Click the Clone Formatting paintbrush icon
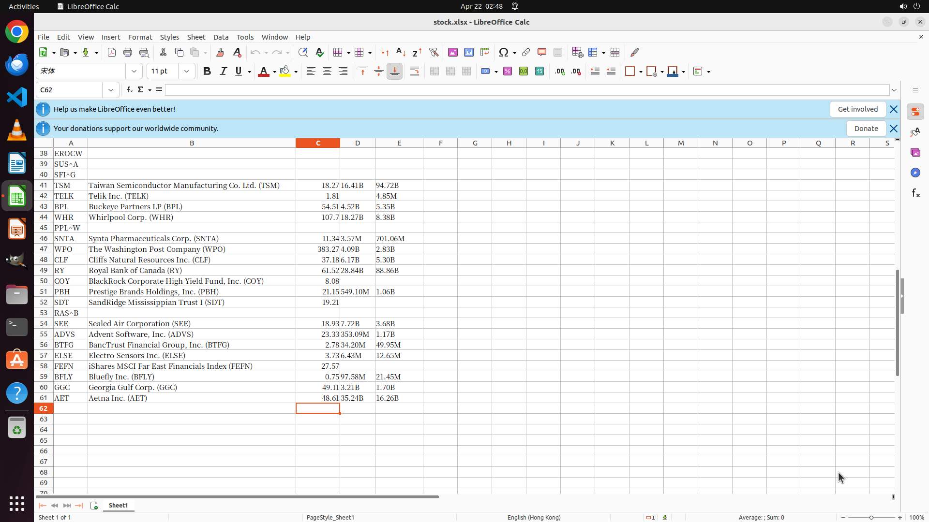Screen dimensions: 929x522 pyautogui.click(x=220, y=52)
